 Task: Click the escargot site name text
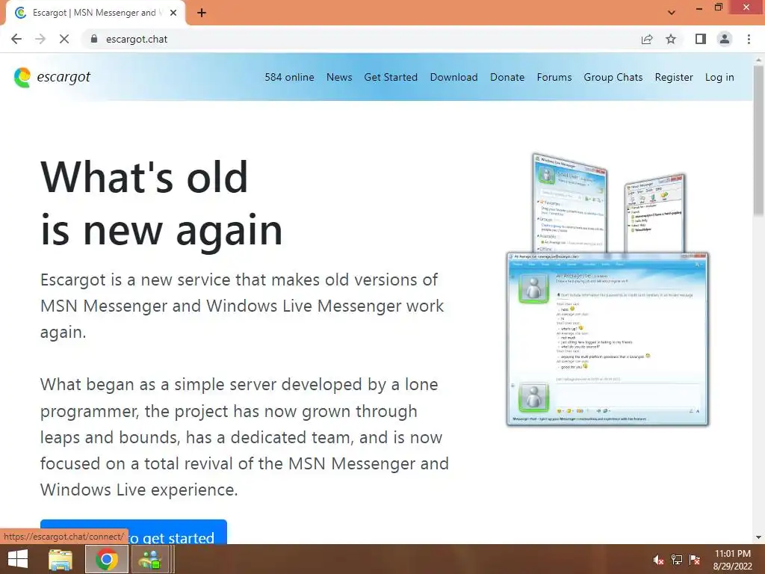pyautogui.click(x=64, y=77)
